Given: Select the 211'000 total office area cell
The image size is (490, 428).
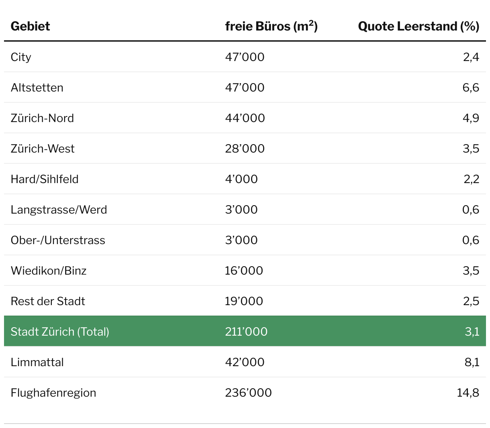Looking at the screenshot, I should (246, 332).
